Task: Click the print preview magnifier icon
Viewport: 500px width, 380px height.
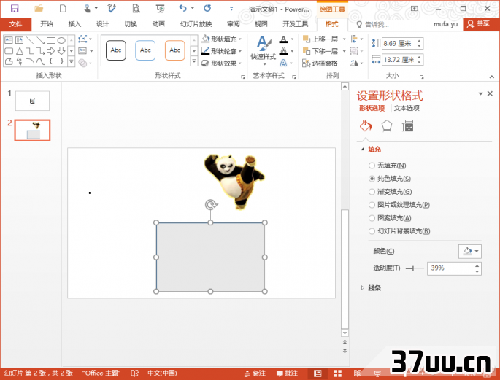Action: 136,9
